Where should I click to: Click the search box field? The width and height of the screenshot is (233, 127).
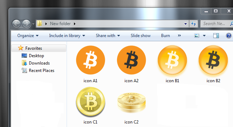pyautogui.click(x=217, y=24)
